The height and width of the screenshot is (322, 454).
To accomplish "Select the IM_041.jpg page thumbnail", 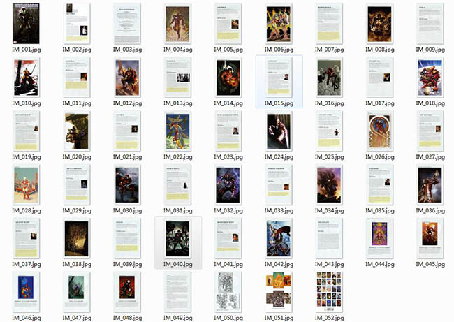I will (x=228, y=238).
